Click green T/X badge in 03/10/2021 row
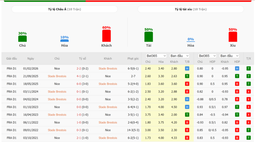255x145 pixels. [248, 138]
